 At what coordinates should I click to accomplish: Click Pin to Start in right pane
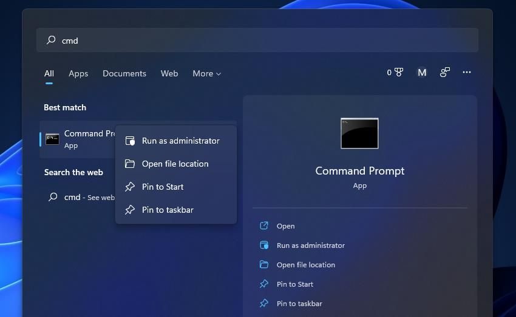point(294,284)
